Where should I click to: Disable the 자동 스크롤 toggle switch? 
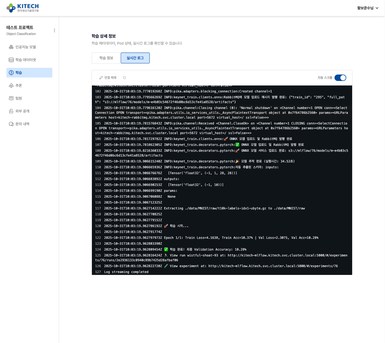click(340, 78)
